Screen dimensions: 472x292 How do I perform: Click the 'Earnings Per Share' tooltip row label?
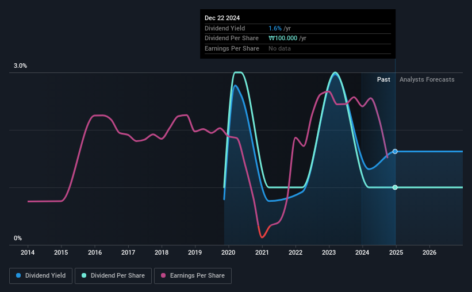[x=232, y=48]
